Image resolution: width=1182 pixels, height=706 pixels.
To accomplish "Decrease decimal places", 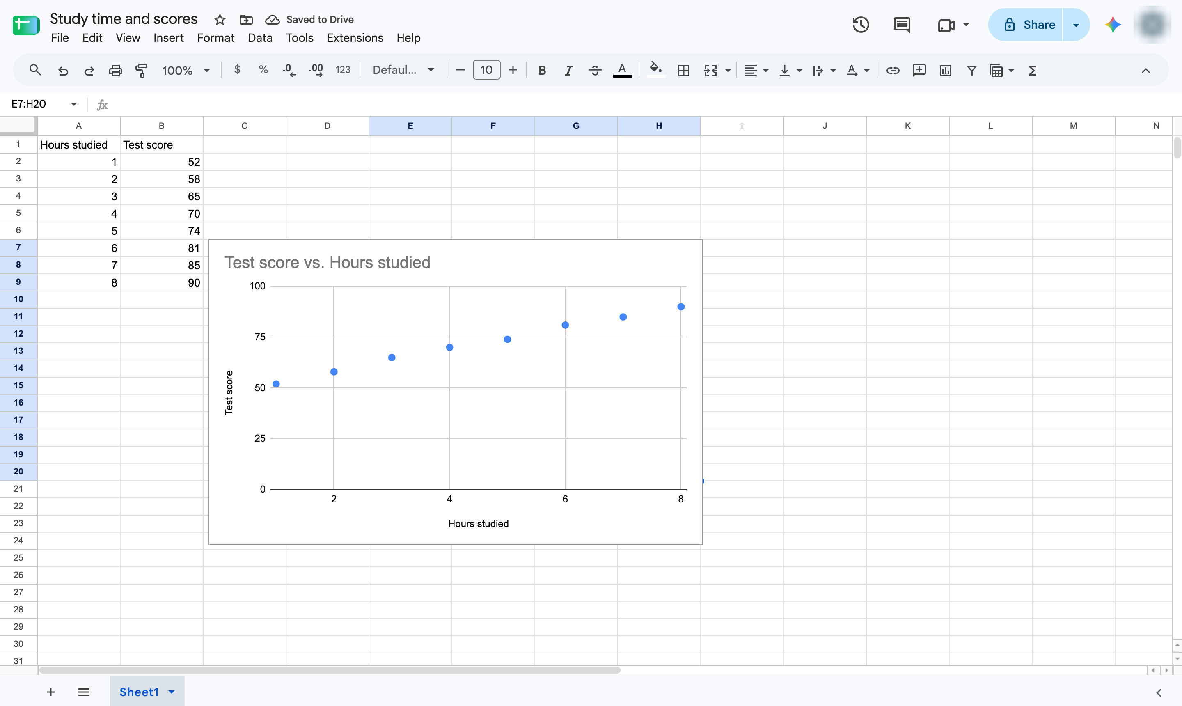I will point(289,71).
